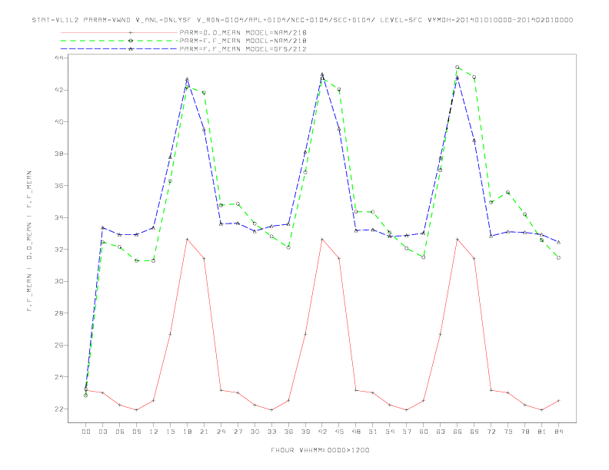
Task: Click x-axis forecast hour label 57
Action: tap(407, 432)
